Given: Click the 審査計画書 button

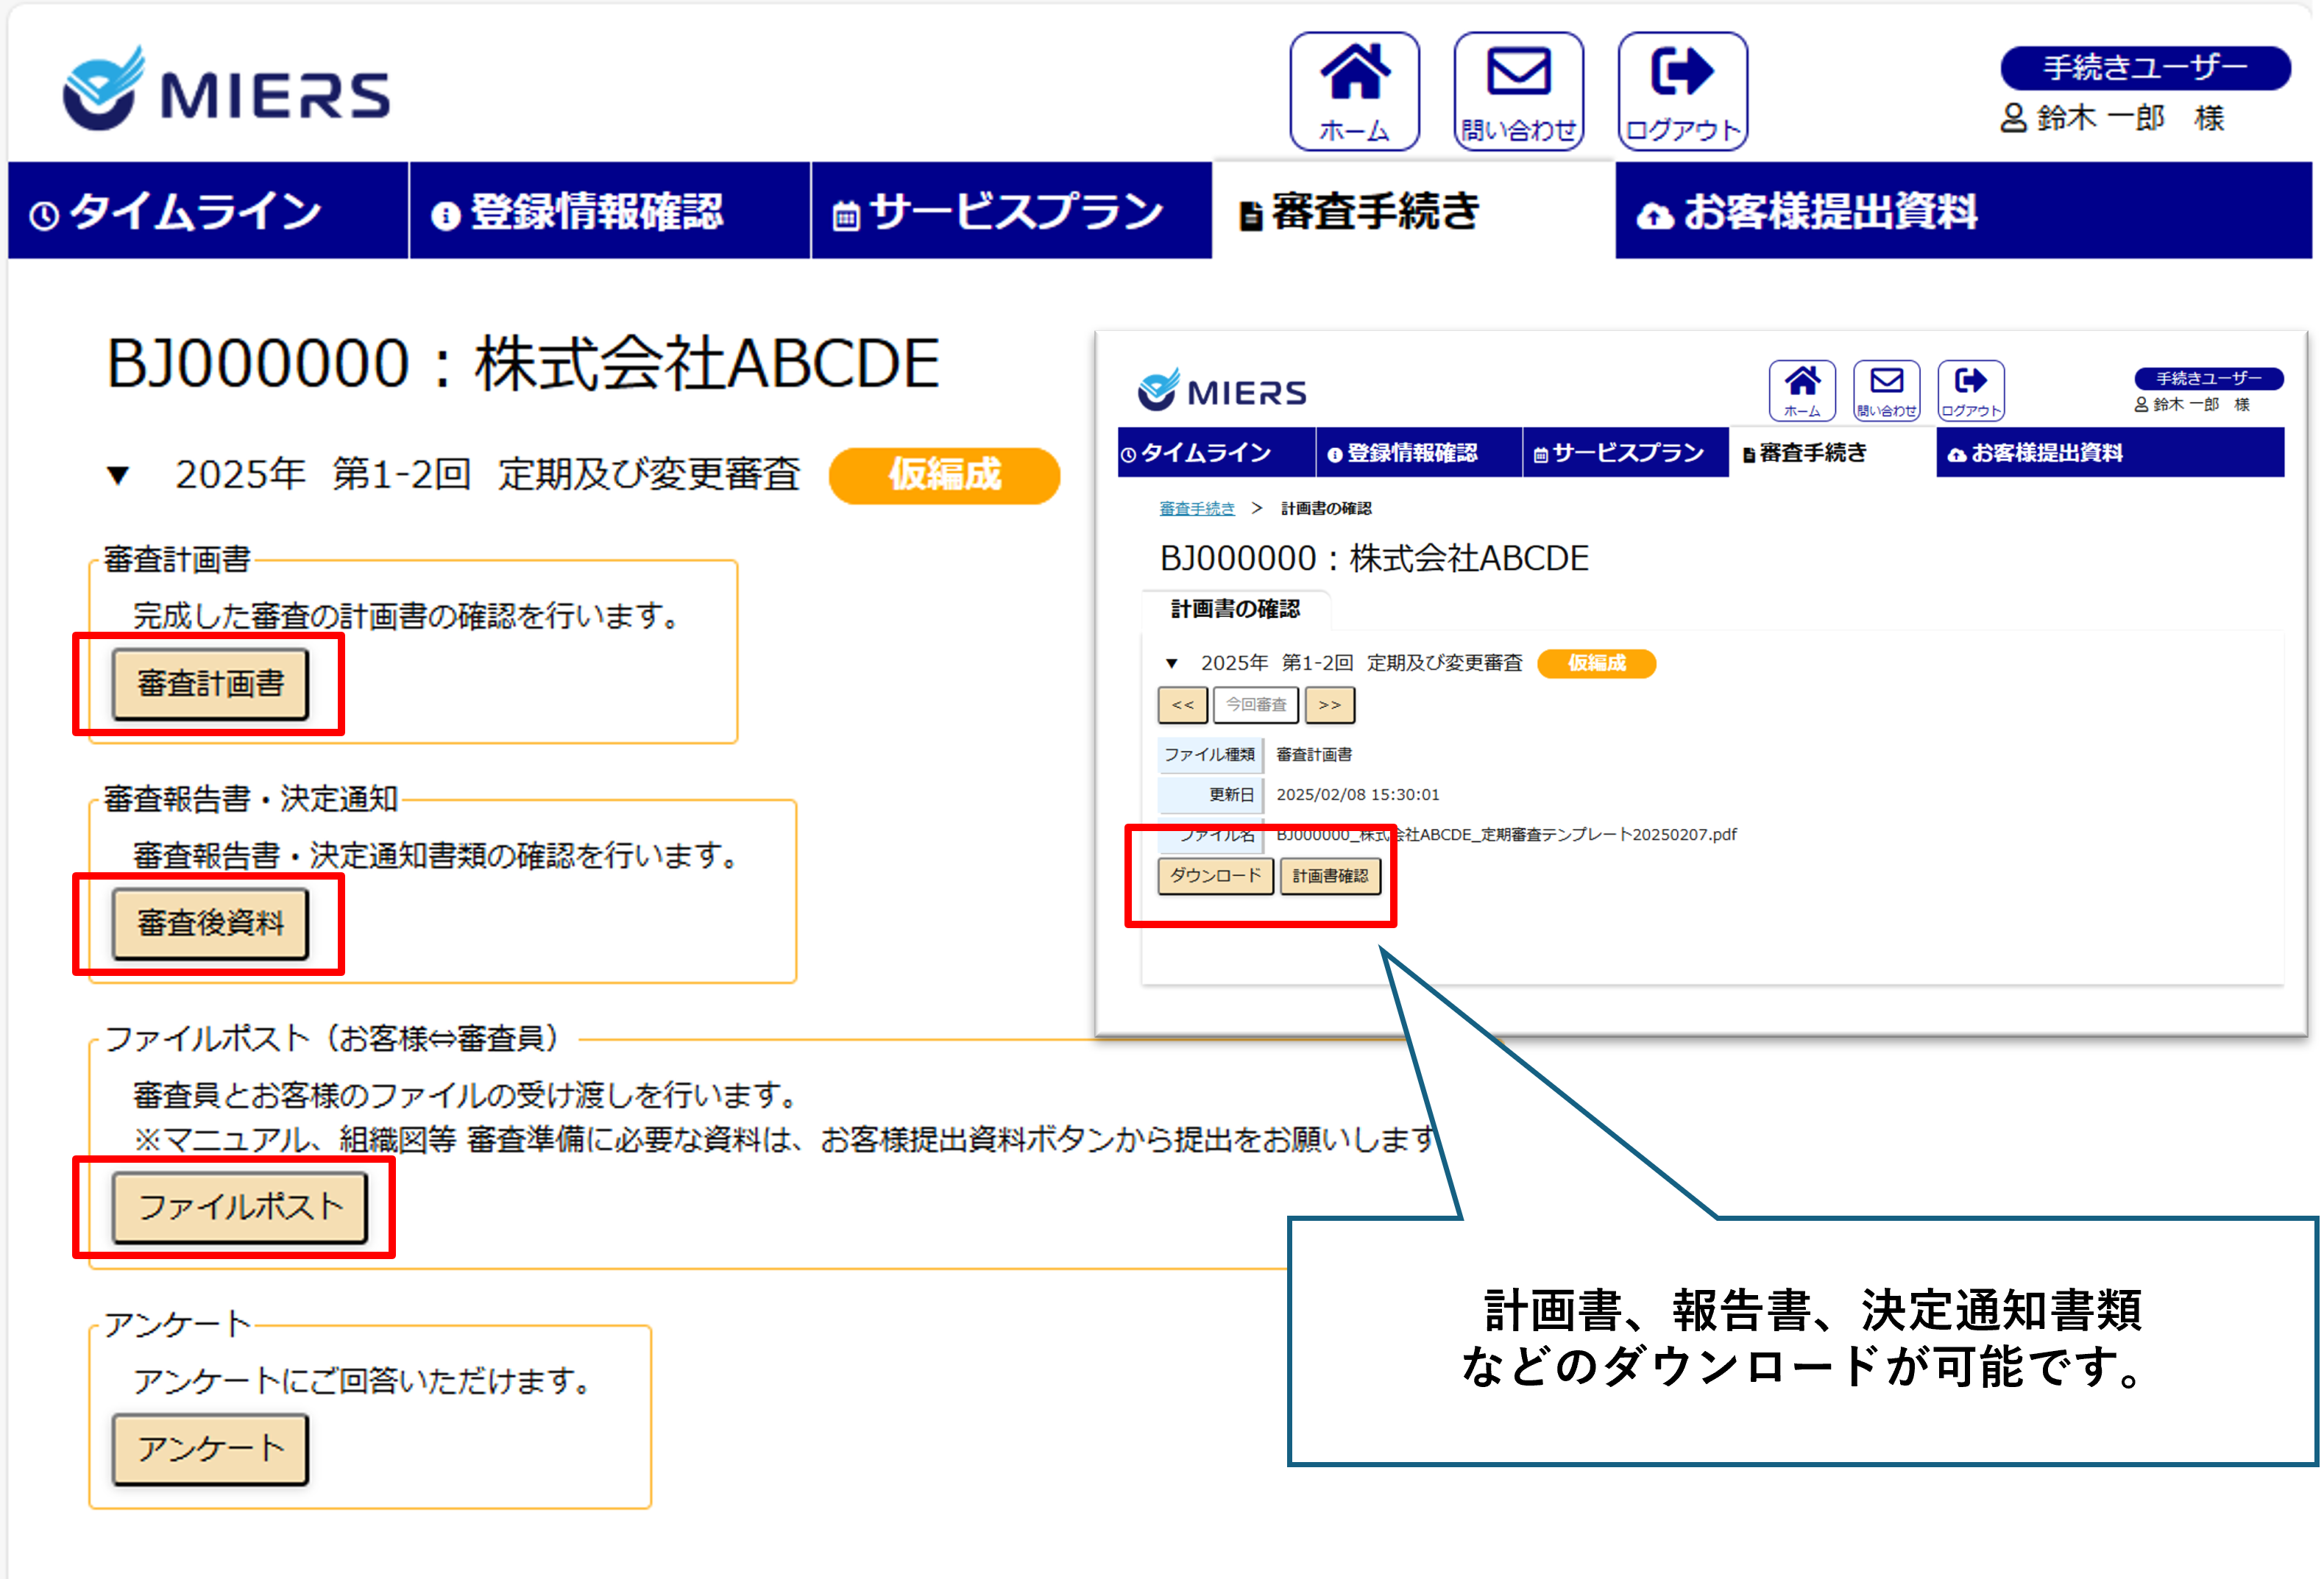Looking at the screenshot, I should coord(210,683).
